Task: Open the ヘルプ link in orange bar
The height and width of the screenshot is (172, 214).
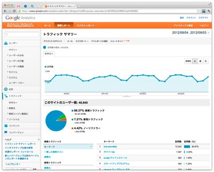Action: tap(204, 25)
